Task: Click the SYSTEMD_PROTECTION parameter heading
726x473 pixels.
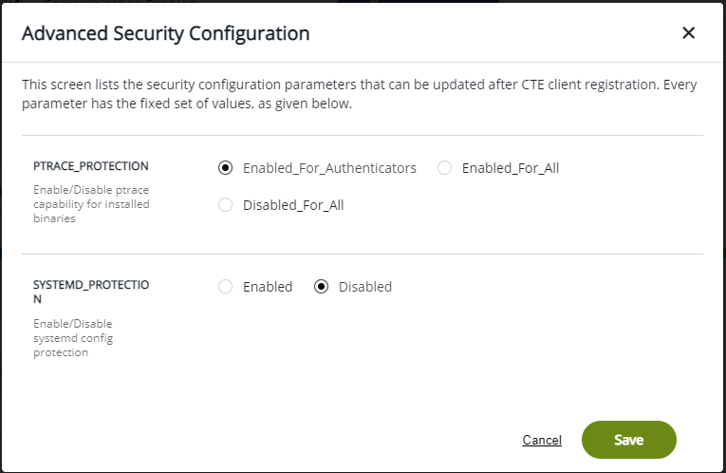Action: [x=91, y=292]
